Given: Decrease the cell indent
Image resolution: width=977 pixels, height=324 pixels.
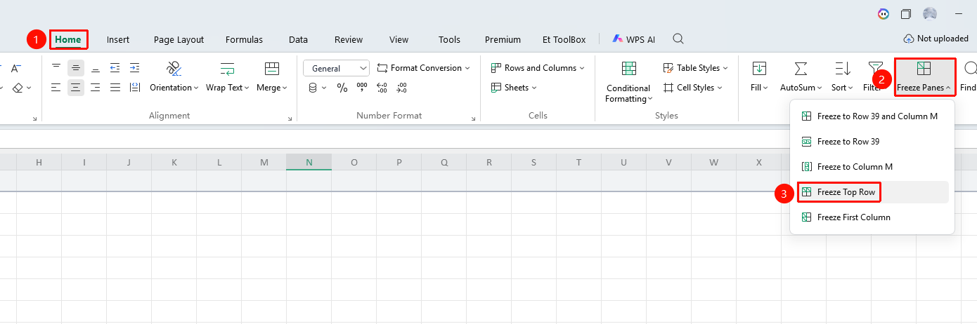Looking at the screenshot, I should coord(115,68).
